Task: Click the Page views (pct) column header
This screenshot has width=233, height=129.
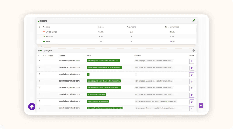Action: [x=172, y=27]
